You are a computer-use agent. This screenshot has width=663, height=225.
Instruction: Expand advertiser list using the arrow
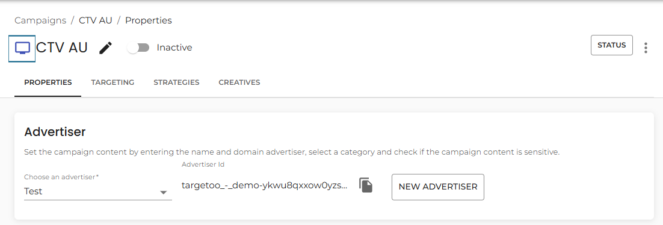coord(163,193)
